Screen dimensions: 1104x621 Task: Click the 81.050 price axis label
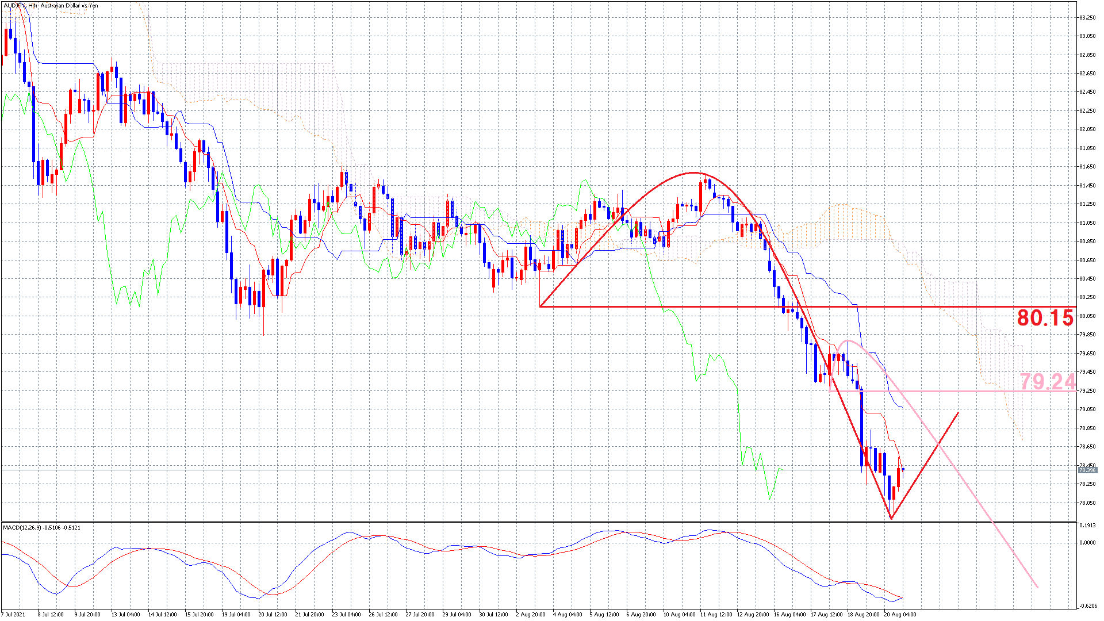(x=1087, y=223)
